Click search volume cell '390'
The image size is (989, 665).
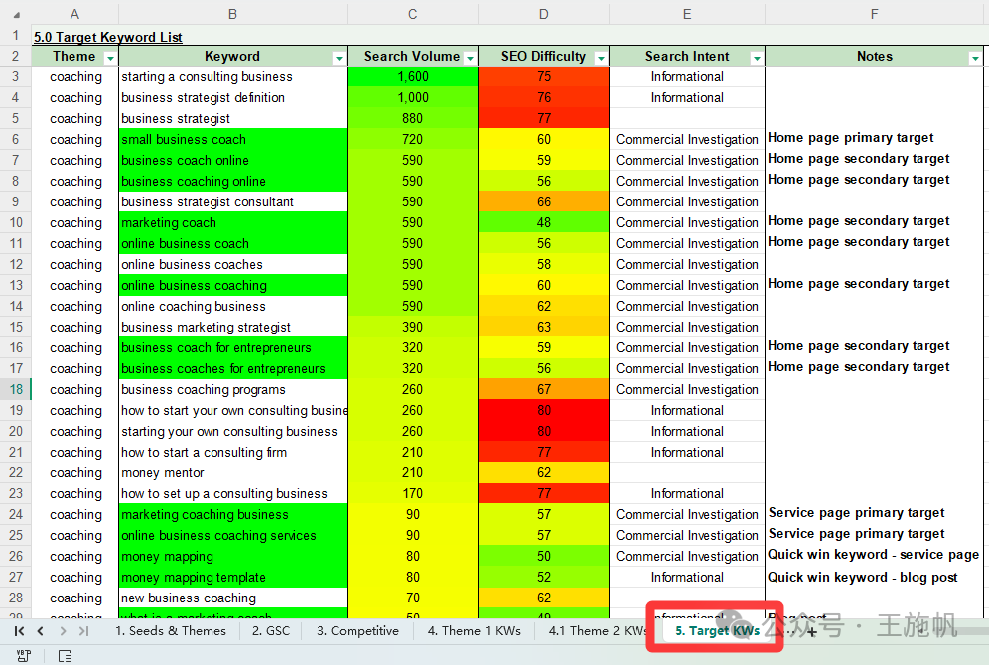coord(412,327)
